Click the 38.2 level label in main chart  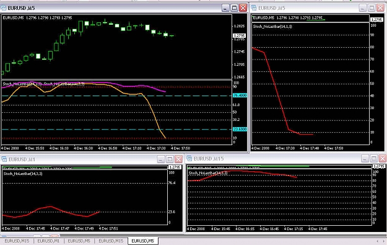[236, 120]
